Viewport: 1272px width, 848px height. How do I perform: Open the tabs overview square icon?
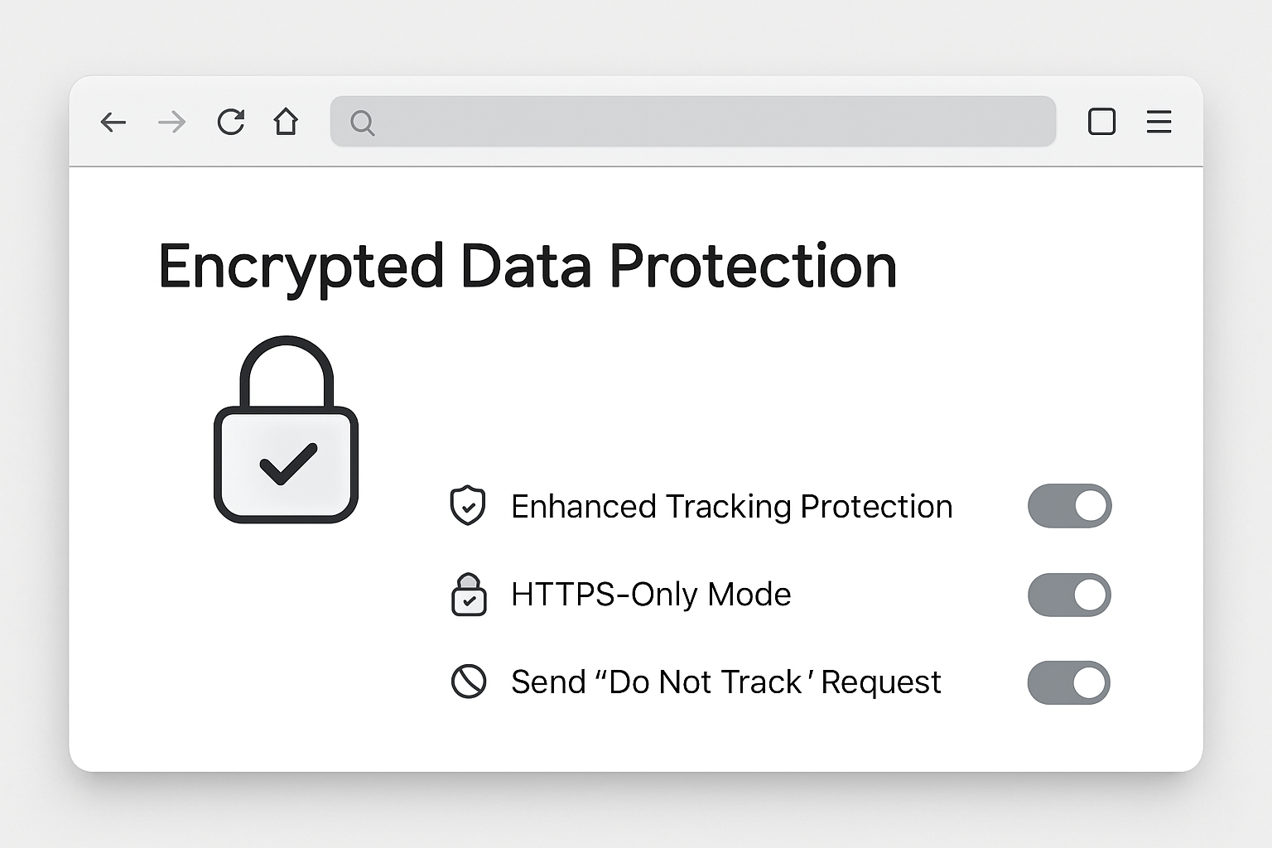1101,122
